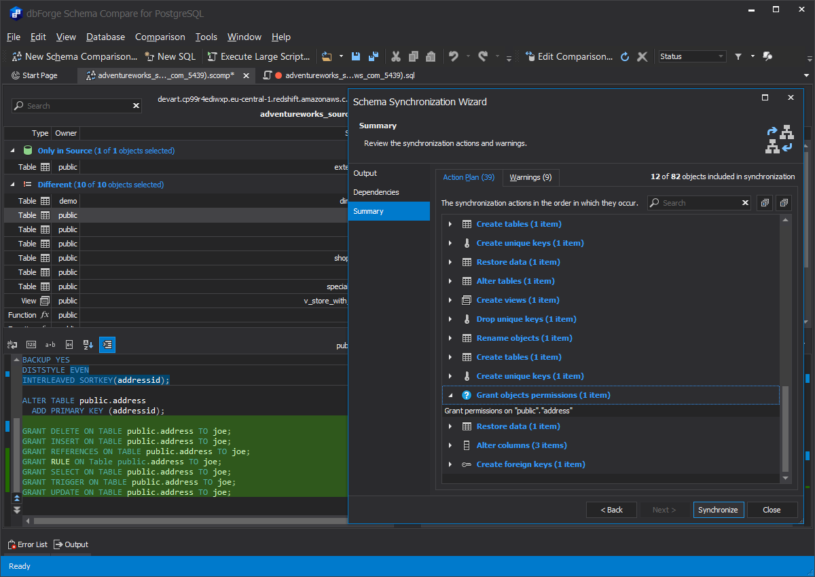Click the Owner column header
This screenshot has width=815, height=577.
coord(66,133)
